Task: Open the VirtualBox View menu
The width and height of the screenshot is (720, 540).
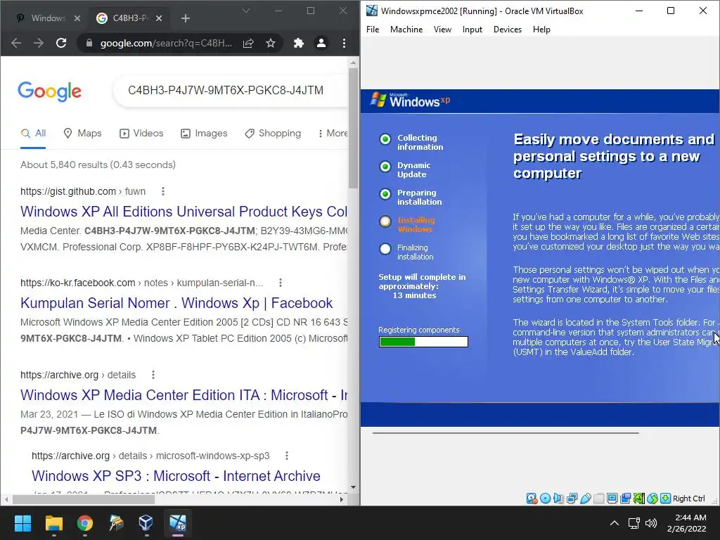Action: 443,30
